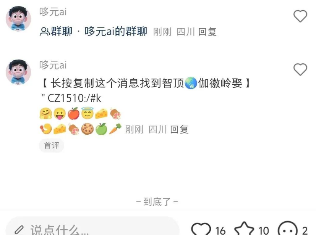Open the second comment's 哆元ai username
This screenshot has height=235, width=316.
(53, 65)
